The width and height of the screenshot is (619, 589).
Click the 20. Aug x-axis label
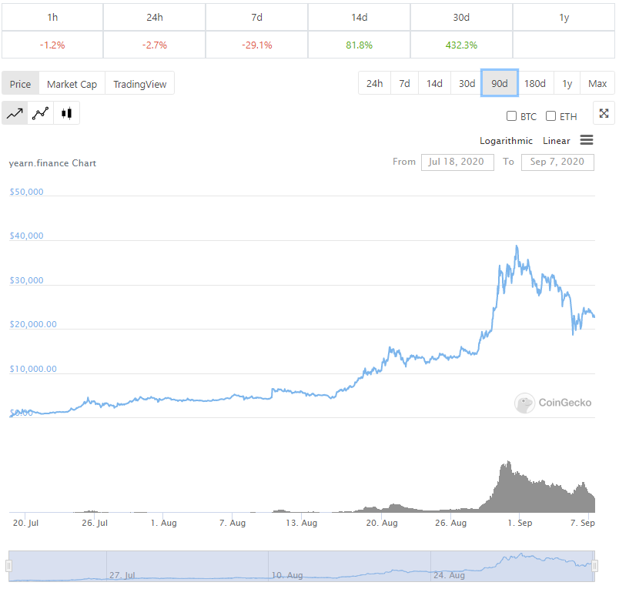[x=382, y=523]
